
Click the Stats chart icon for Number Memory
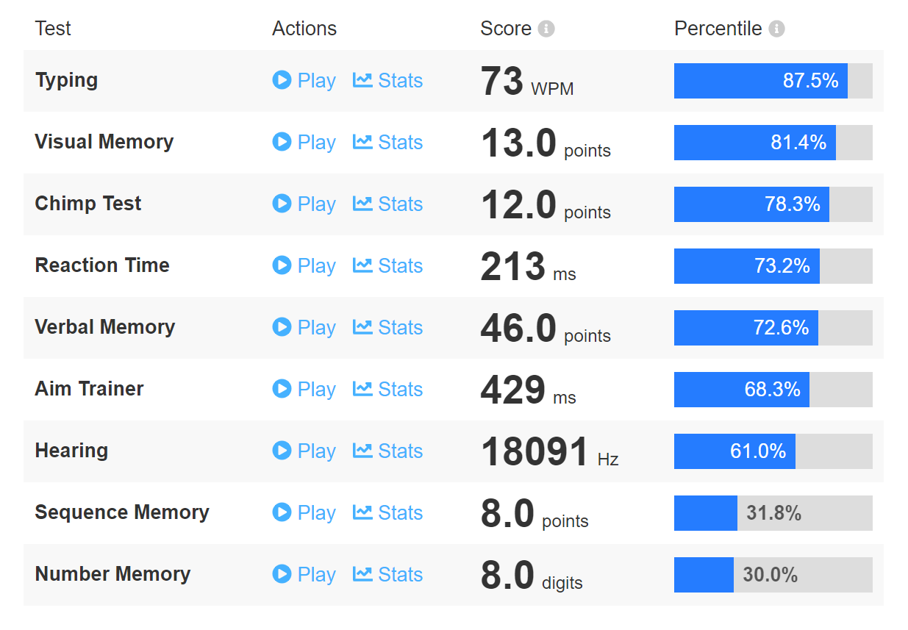(362, 574)
